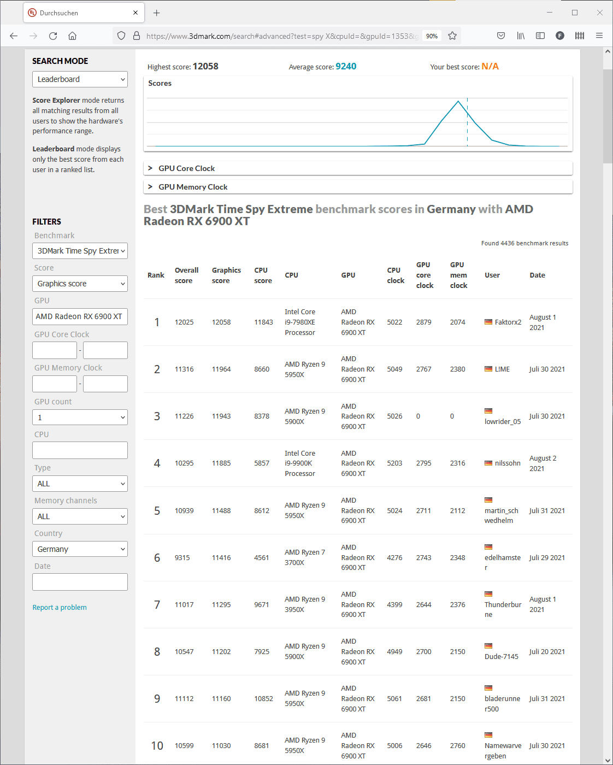Screen dimensions: 613x765
Task: Save page to Pocket icon
Action: click(501, 36)
